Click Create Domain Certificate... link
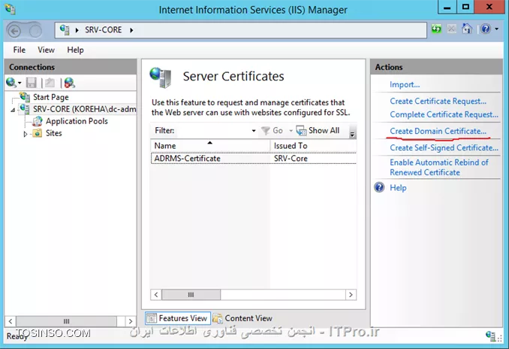509x349 pixels. [x=438, y=131]
